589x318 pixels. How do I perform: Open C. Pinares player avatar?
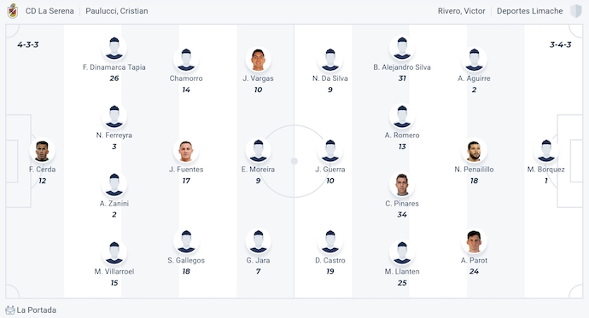pos(402,184)
